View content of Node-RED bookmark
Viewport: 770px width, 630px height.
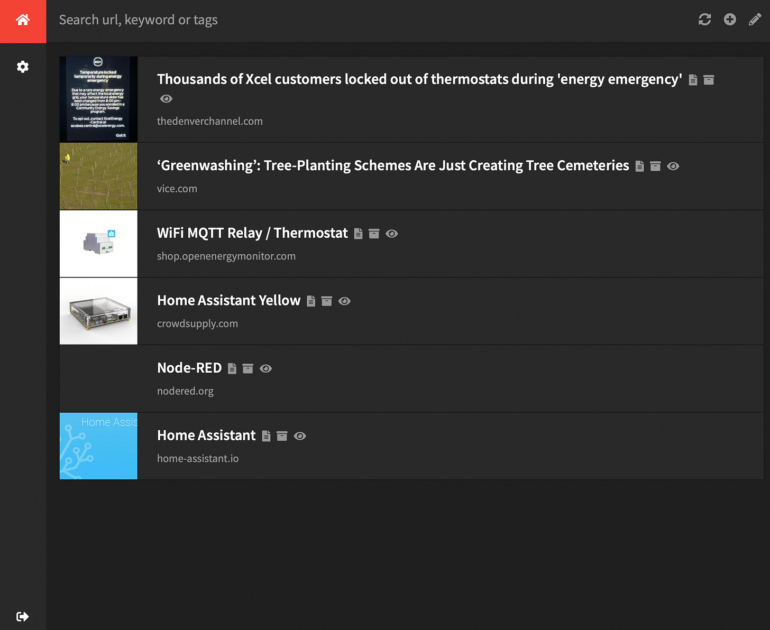pyautogui.click(x=232, y=368)
